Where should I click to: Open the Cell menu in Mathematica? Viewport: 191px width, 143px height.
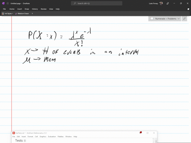point(36,137)
